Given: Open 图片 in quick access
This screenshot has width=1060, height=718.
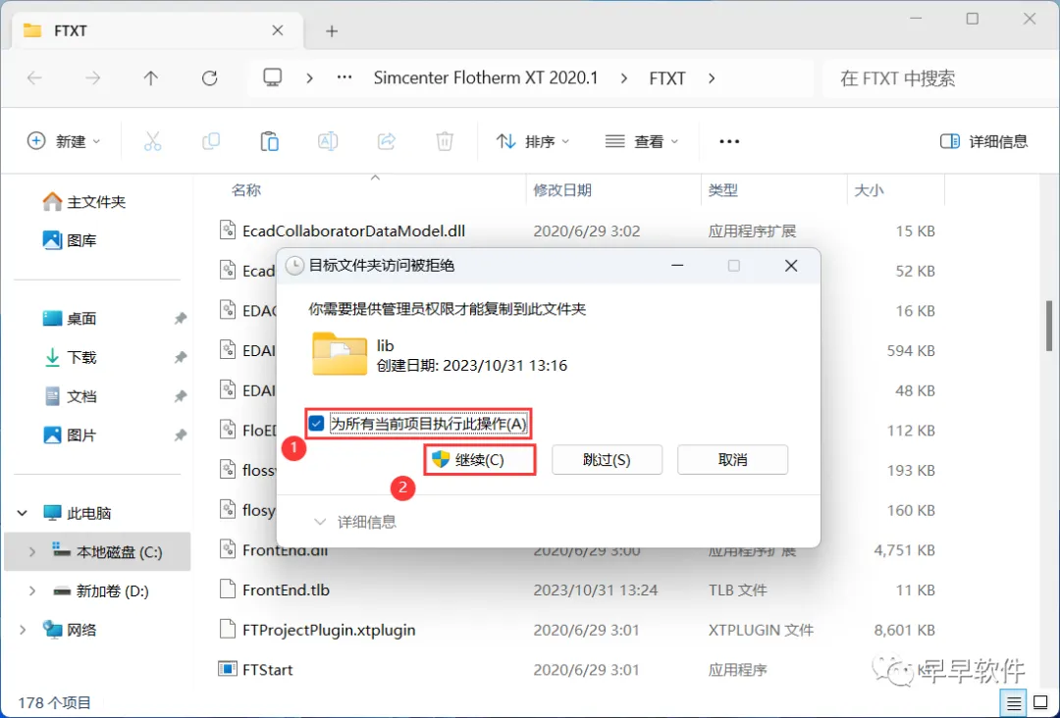Looking at the screenshot, I should [71, 435].
